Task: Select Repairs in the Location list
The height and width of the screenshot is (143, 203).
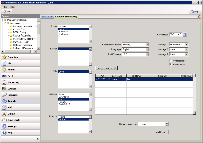Action: click(x=74, y=102)
